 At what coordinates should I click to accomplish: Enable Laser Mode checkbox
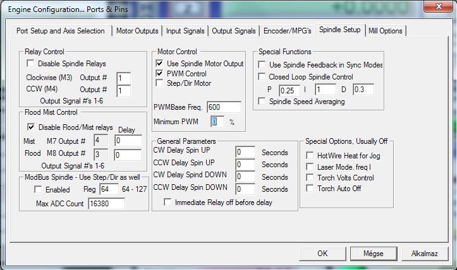[x=310, y=166]
